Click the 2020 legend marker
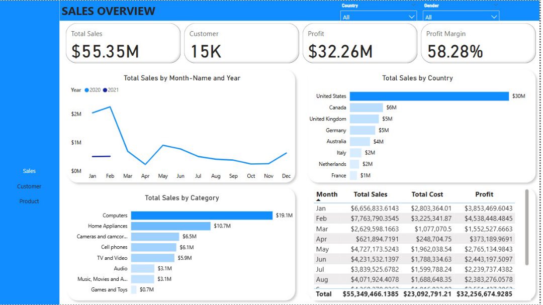This screenshot has height=305, width=543. (86, 90)
